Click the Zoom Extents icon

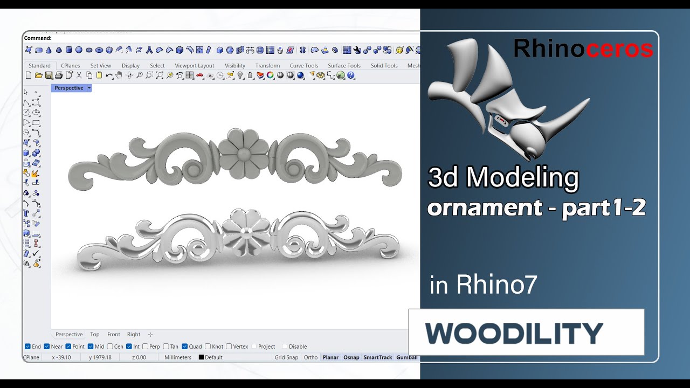pyautogui.click(x=160, y=75)
